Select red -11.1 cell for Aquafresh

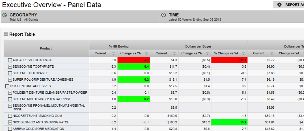click(229, 60)
